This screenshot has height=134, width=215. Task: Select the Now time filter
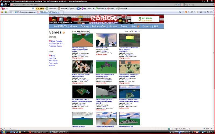tap(53, 56)
